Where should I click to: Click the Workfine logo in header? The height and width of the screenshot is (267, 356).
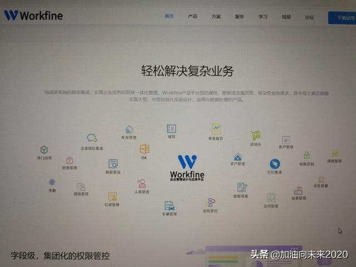(33, 16)
